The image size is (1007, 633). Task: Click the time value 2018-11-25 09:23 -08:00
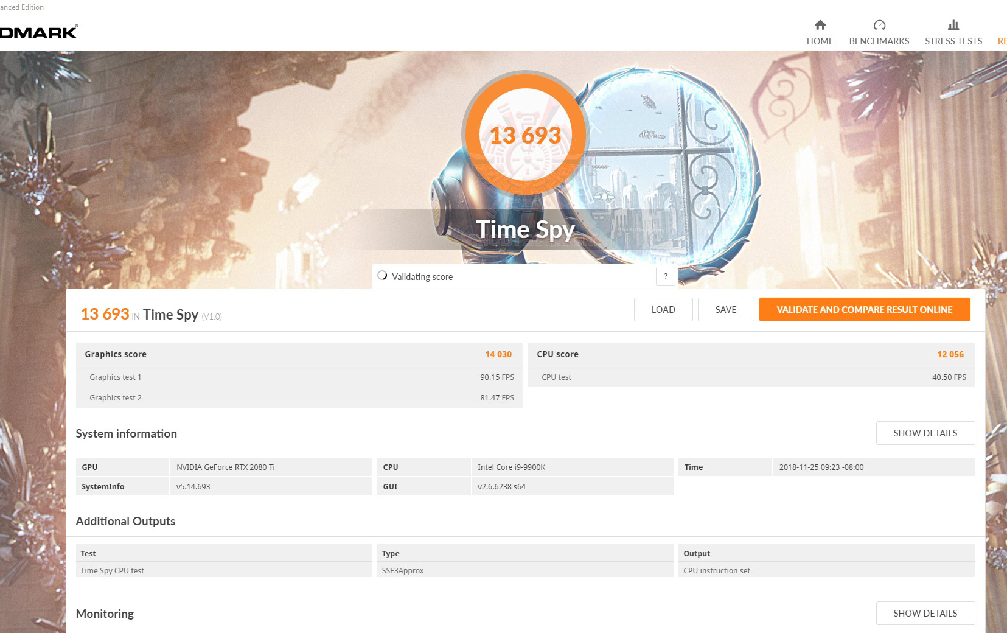(x=821, y=467)
